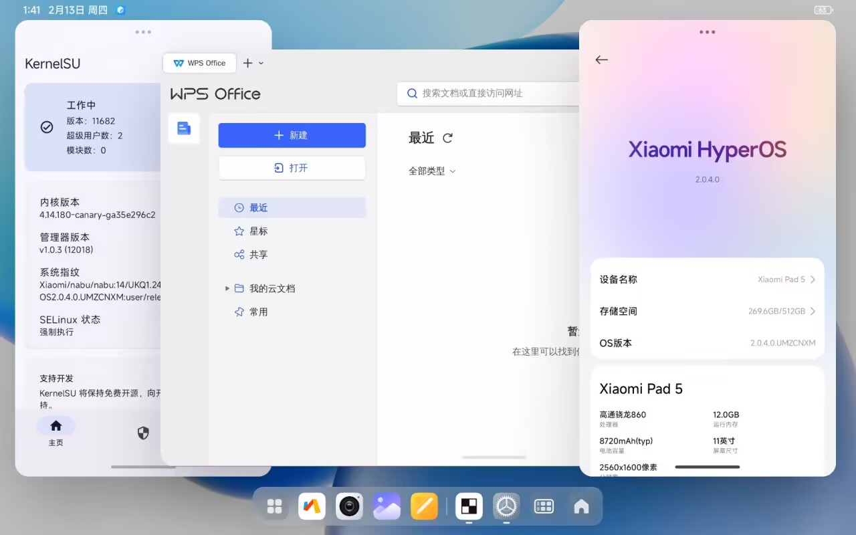This screenshot has width=856, height=535.
Task: Switch to the checkered KernelSU dock icon
Action: point(469,506)
